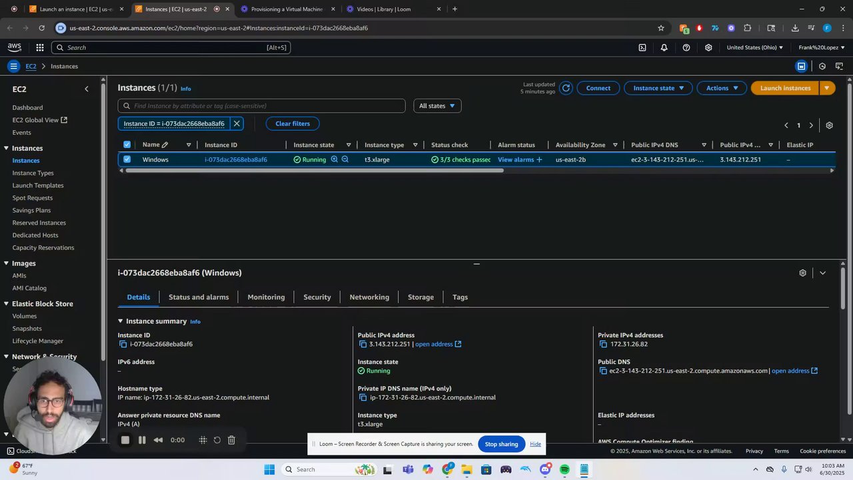Open the Instance state dropdown
Image resolution: width=853 pixels, height=480 pixels.
pyautogui.click(x=658, y=88)
